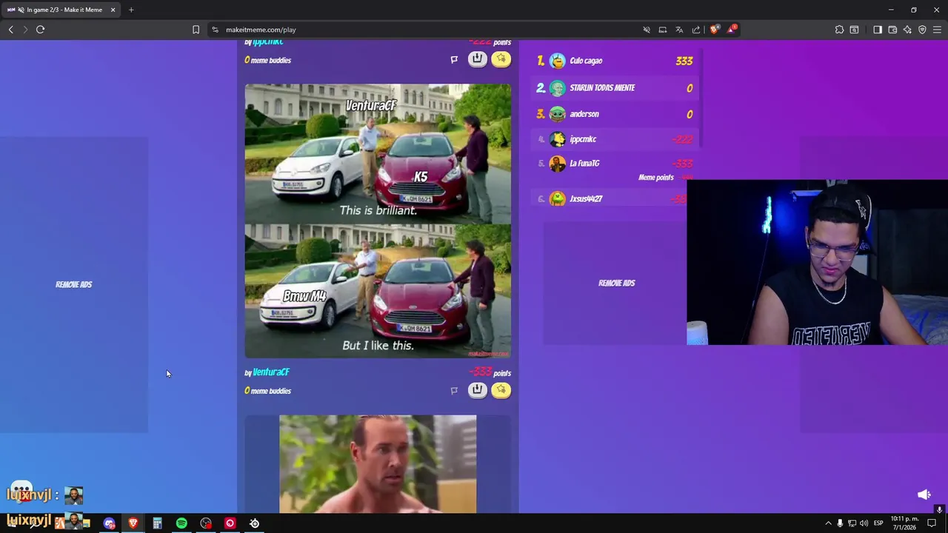Favorite VenturaCF's meme with star button
The height and width of the screenshot is (533, 948).
point(501,390)
